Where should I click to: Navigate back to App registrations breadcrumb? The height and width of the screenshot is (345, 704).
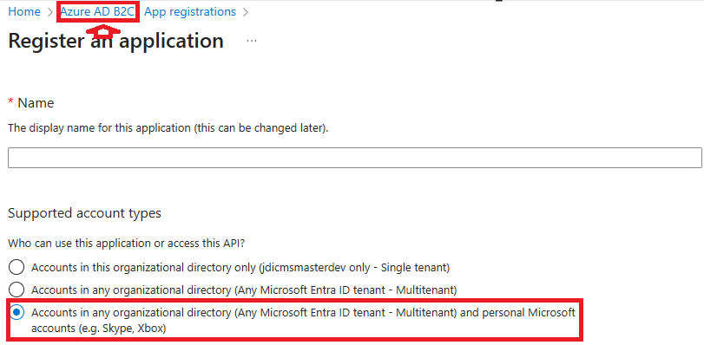(x=190, y=12)
